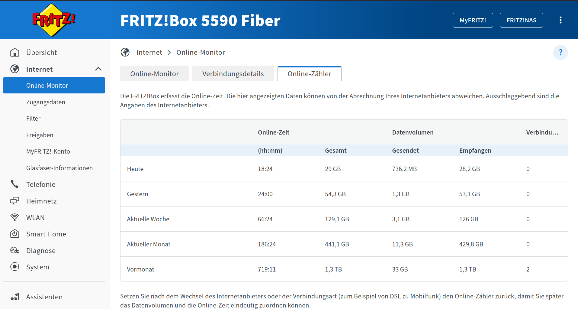Click the Vormonat row label
The width and height of the screenshot is (578, 309).
[x=140, y=269]
